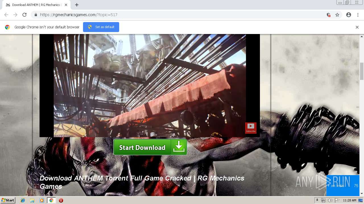The image size is (364, 204).
Task: Dismiss the default browser infobar
Action: click(357, 27)
